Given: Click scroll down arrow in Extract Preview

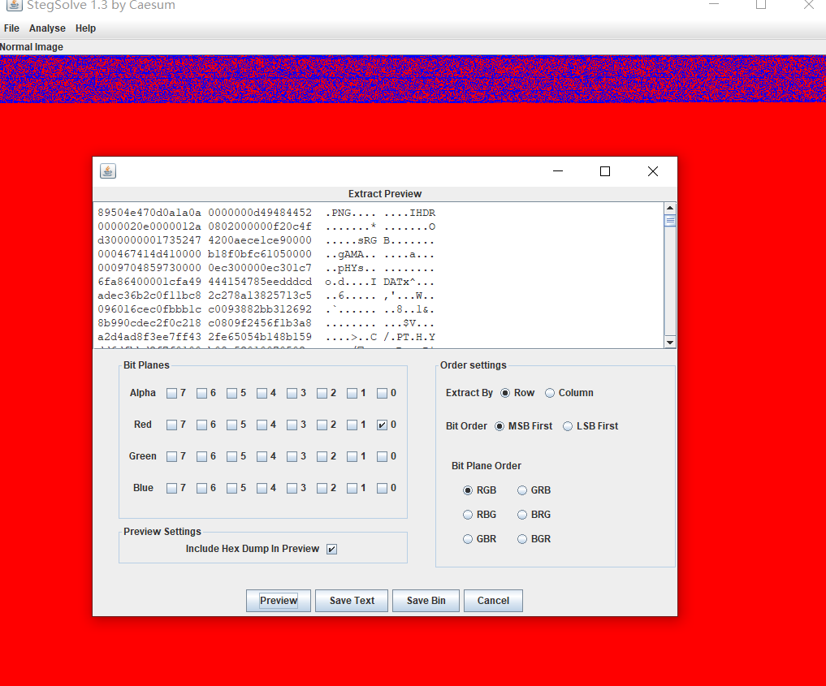Looking at the screenshot, I should pyautogui.click(x=670, y=343).
